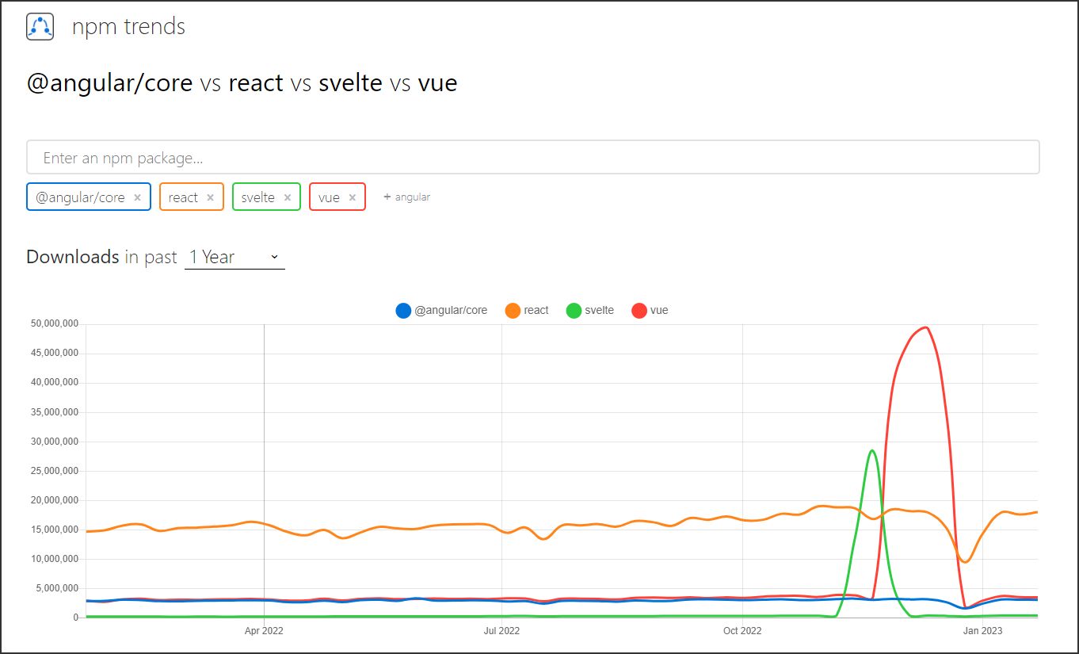The height and width of the screenshot is (654, 1079).
Task: Toggle the blue @angular/core legend circle
Action: click(403, 311)
